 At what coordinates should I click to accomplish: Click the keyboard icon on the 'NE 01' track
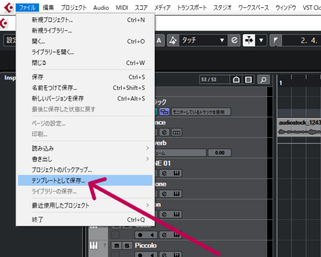coord(177,173)
